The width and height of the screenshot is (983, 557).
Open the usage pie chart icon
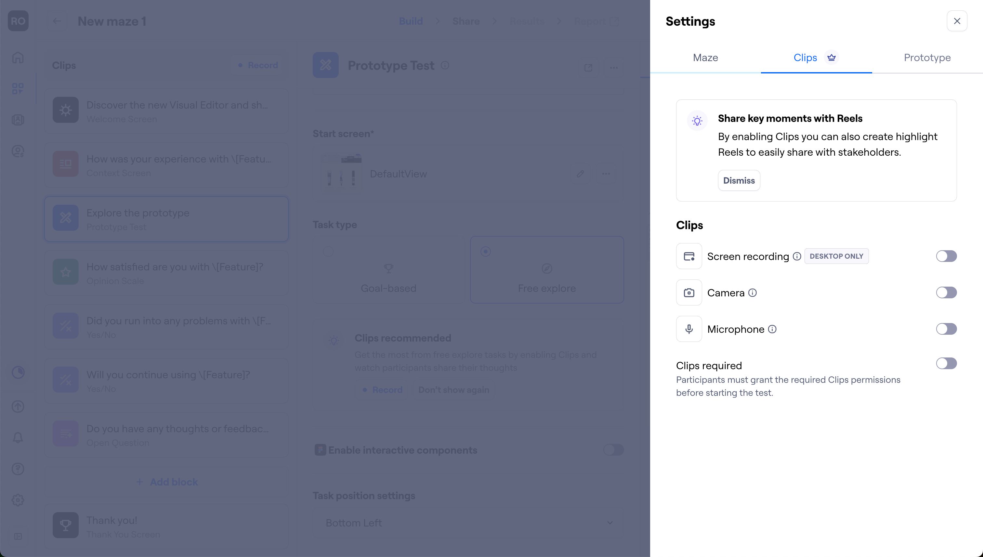pos(18,372)
